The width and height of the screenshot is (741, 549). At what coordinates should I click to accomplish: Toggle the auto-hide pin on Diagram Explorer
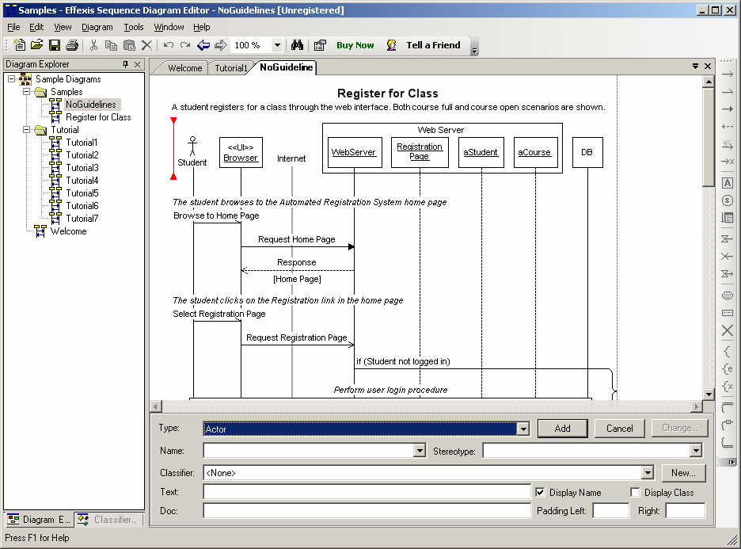tap(123, 64)
